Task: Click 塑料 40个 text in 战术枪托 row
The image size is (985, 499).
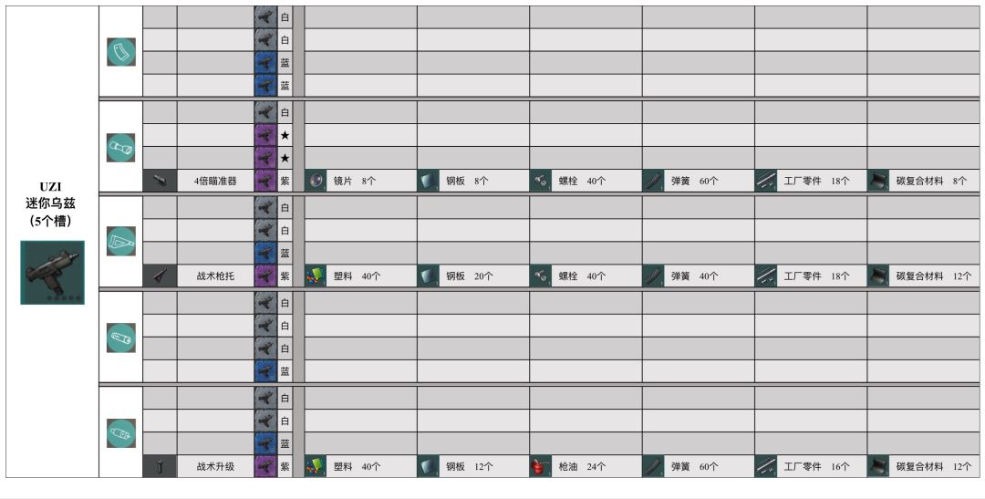Action: click(357, 275)
